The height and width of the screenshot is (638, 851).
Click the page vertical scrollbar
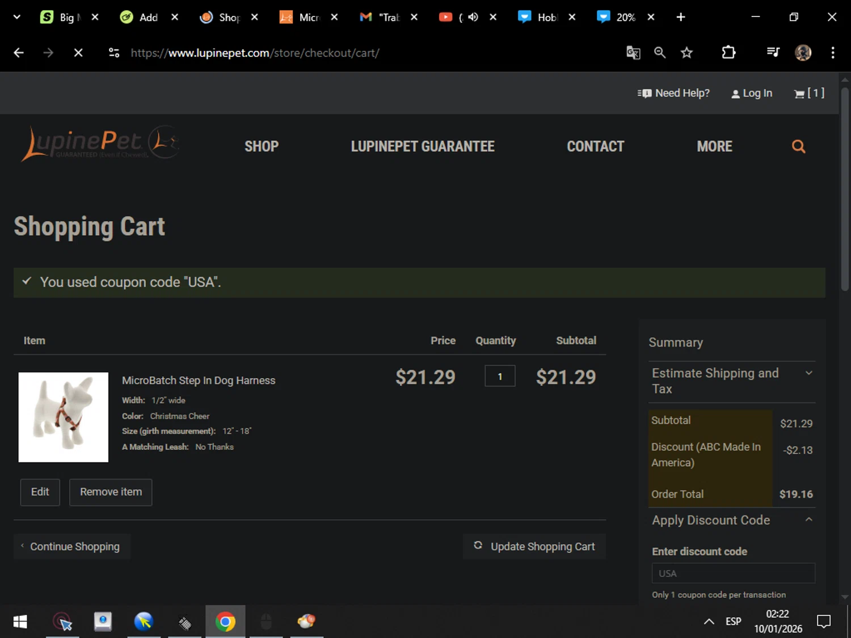845,190
